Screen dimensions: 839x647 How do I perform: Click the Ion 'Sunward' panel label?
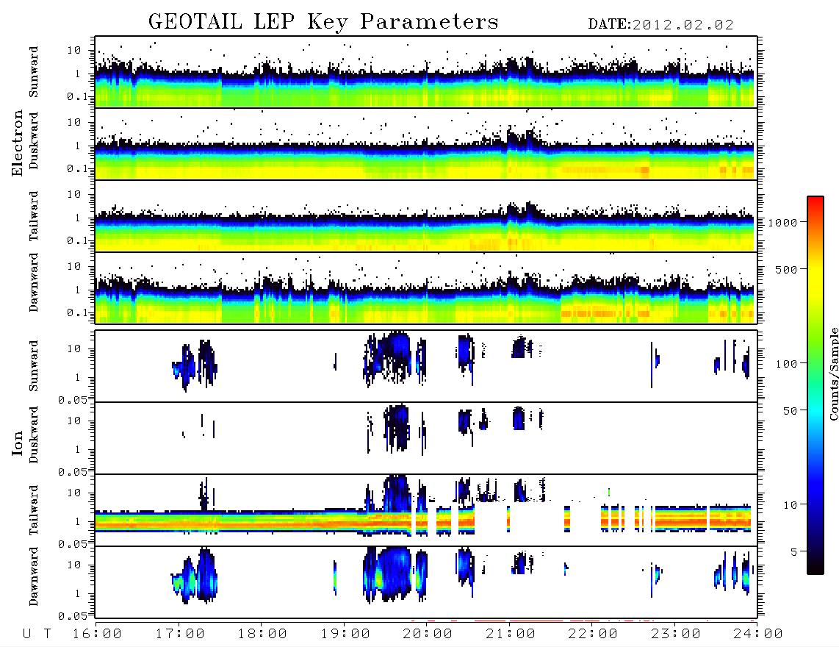[x=33, y=366]
